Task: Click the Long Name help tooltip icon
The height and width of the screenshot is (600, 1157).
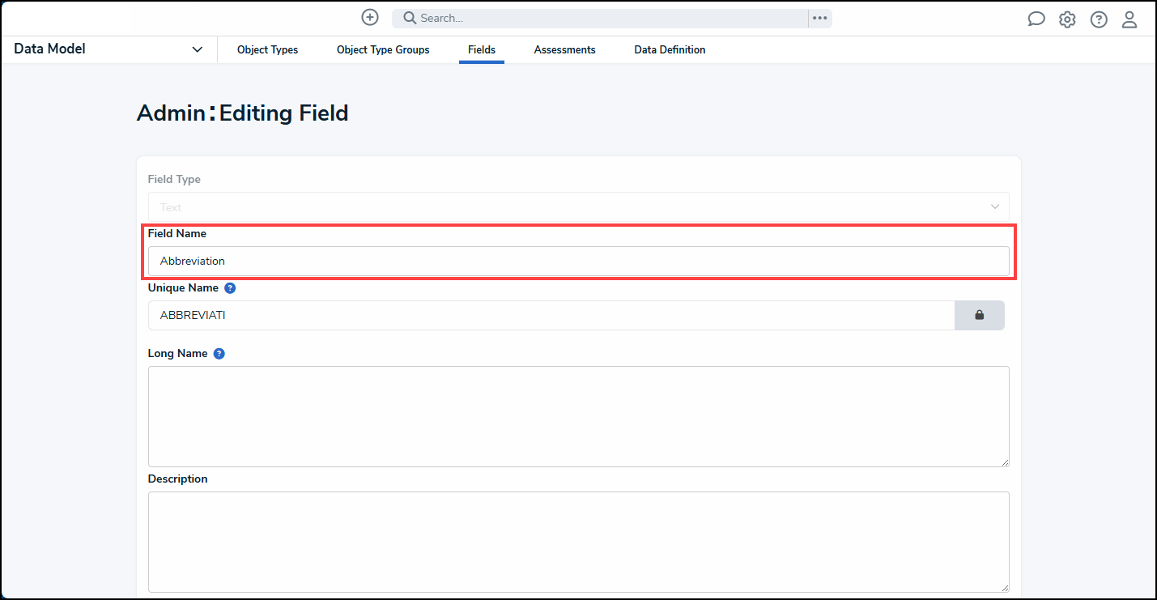Action: pyautogui.click(x=218, y=353)
